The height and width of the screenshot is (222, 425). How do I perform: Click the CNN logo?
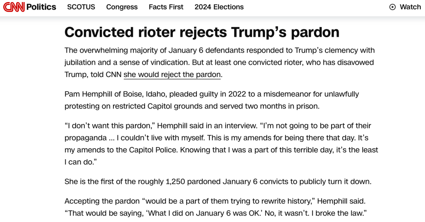point(14,7)
